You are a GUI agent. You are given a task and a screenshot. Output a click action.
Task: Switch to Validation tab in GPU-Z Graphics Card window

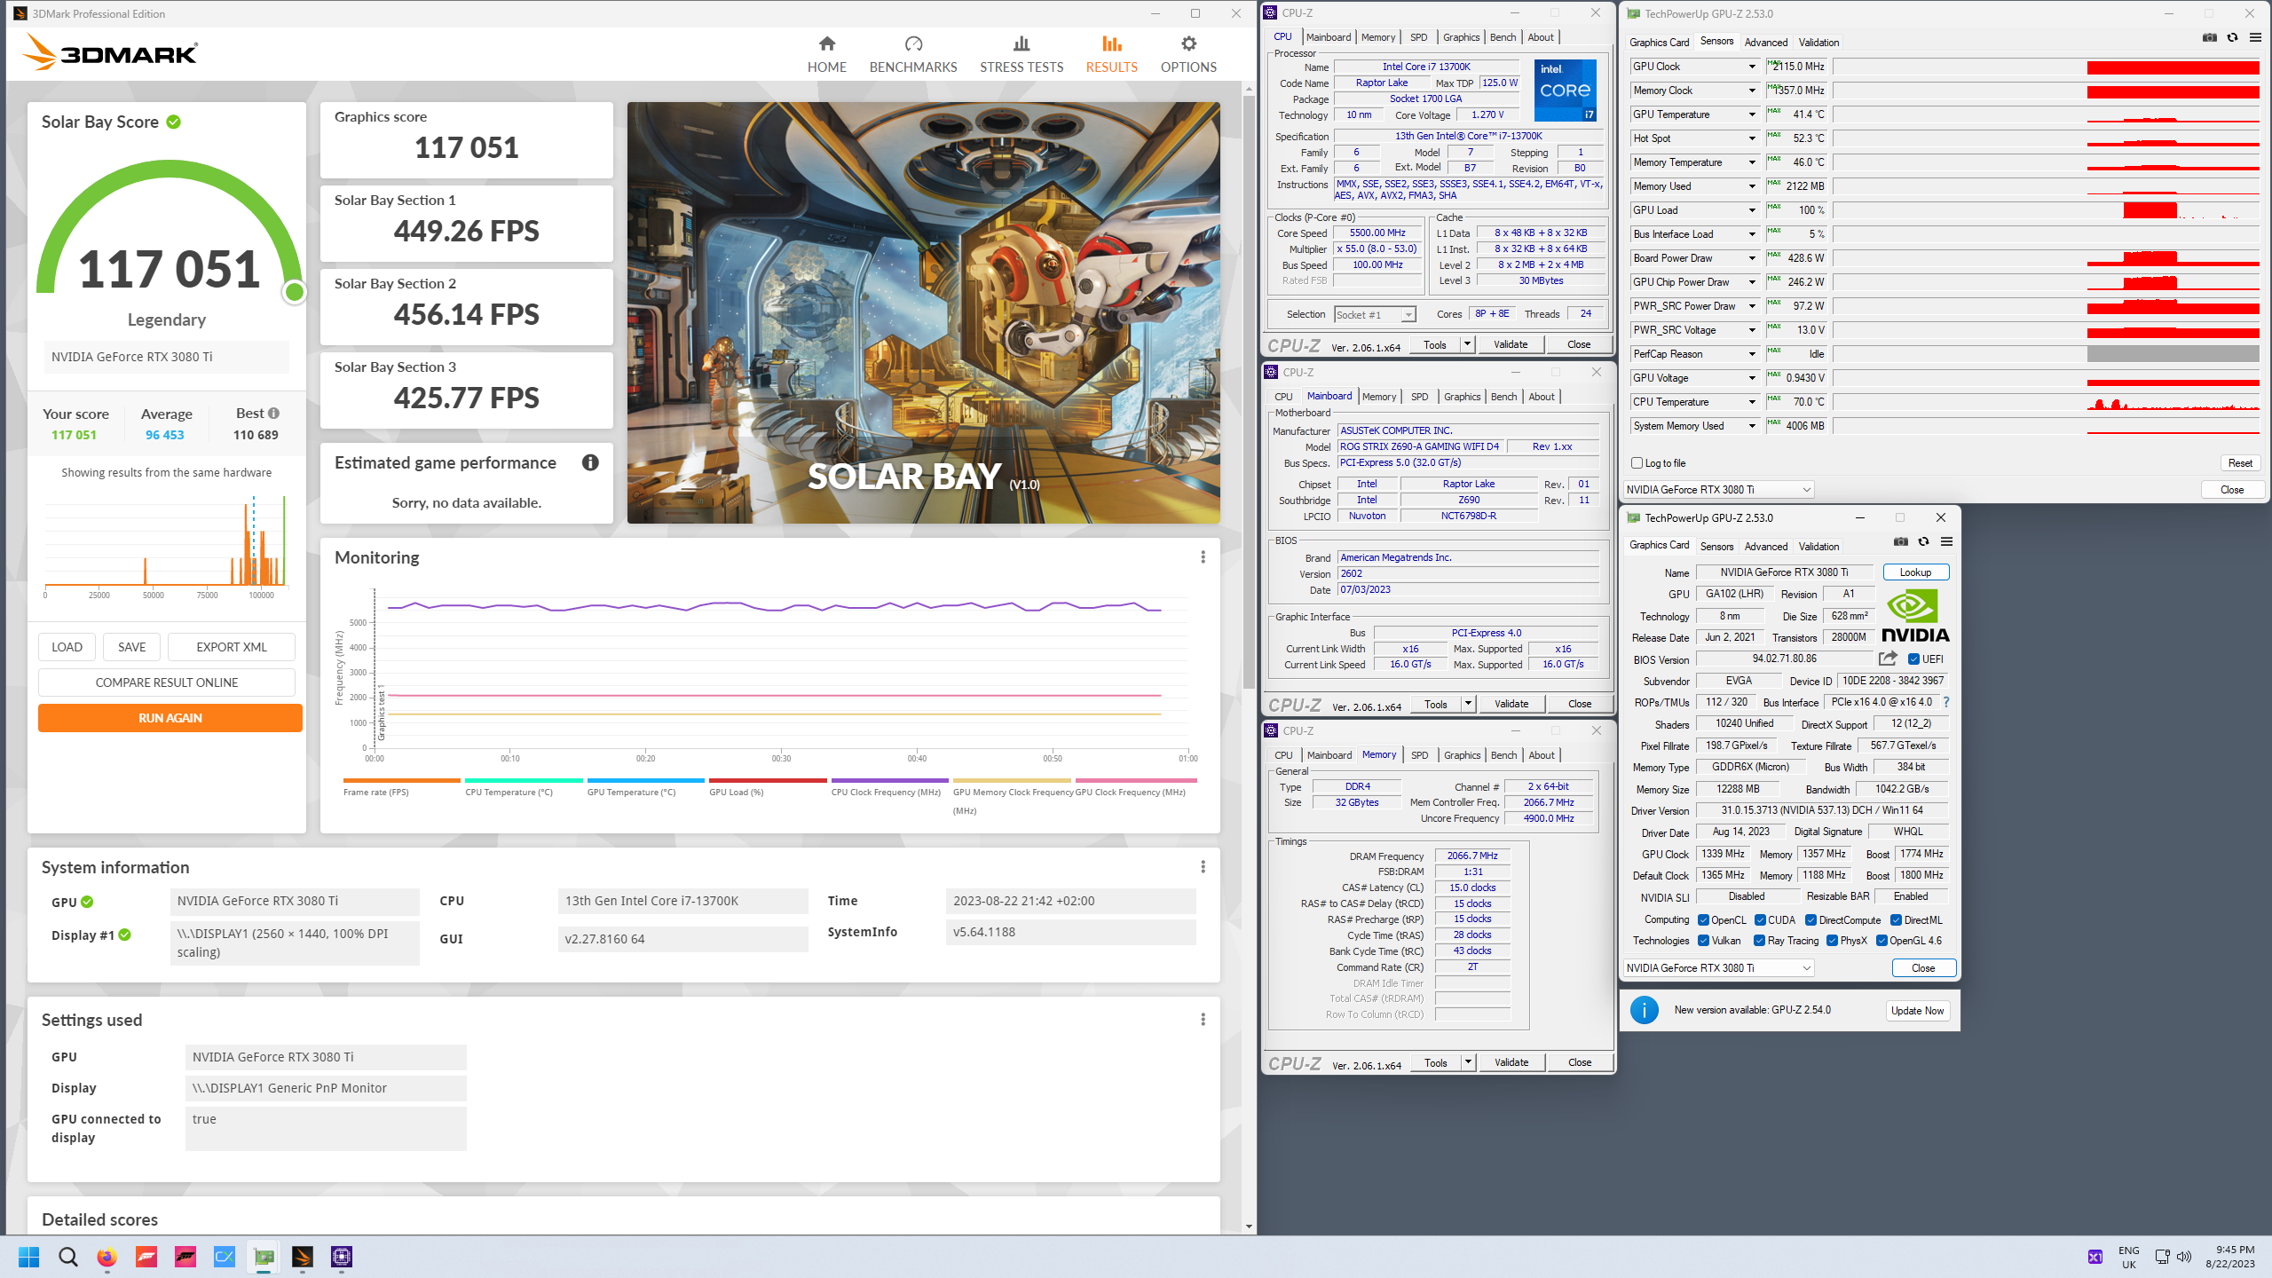pyautogui.click(x=1818, y=547)
